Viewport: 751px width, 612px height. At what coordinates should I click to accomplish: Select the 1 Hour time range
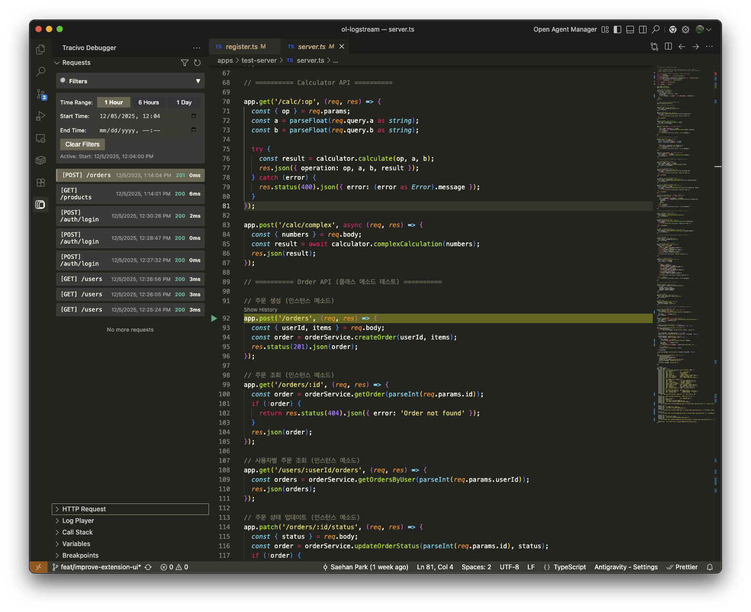[113, 102]
